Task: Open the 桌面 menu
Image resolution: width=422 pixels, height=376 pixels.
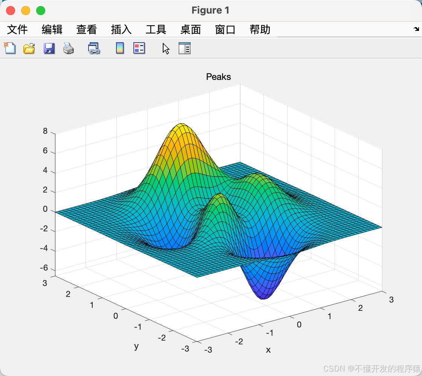Action: [190, 30]
